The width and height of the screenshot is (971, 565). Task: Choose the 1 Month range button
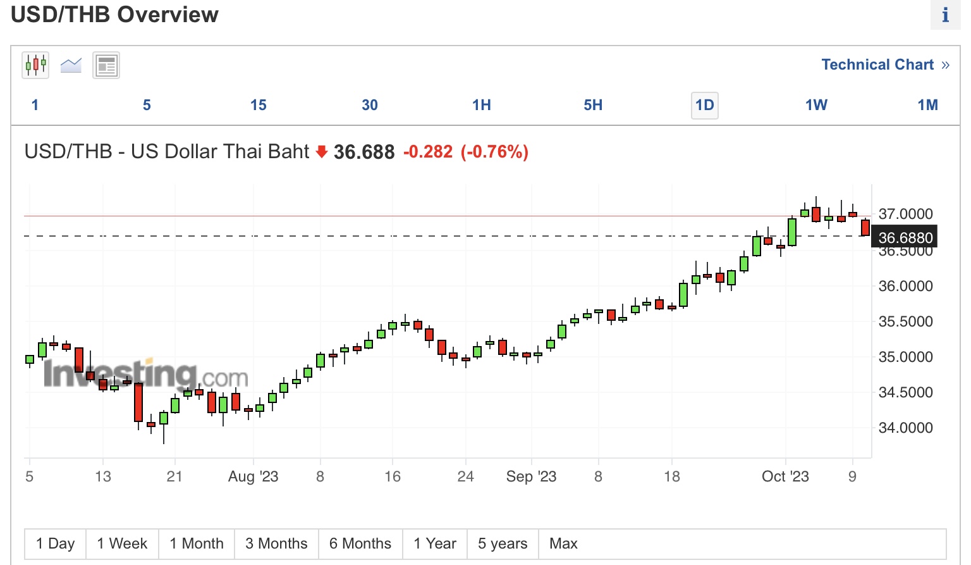point(197,543)
